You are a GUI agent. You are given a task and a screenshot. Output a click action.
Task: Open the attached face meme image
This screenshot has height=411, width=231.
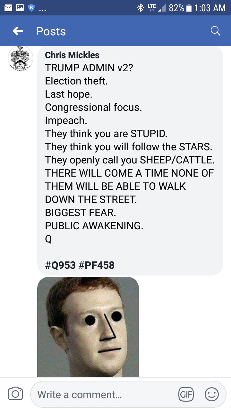pyautogui.click(x=88, y=327)
